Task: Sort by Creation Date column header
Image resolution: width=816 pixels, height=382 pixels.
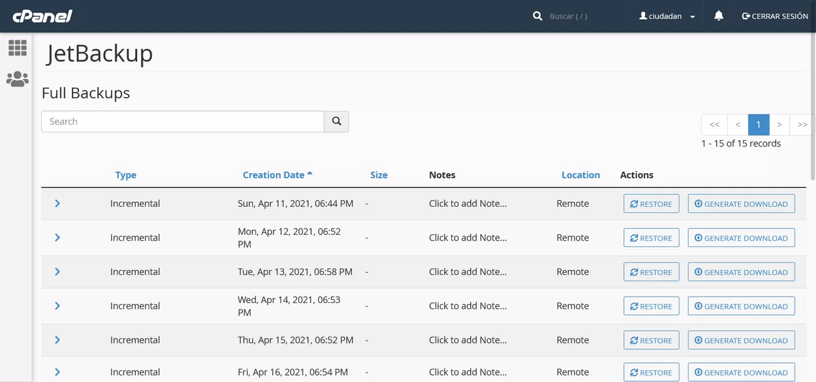Action: (277, 175)
